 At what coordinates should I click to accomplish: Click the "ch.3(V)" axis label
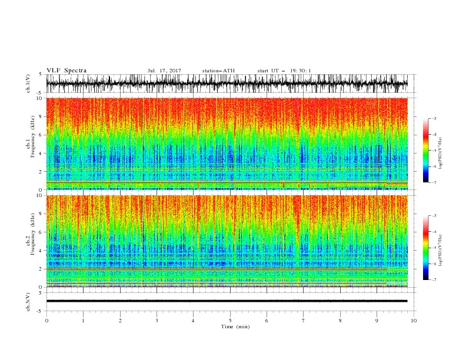(x=28, y=302)
